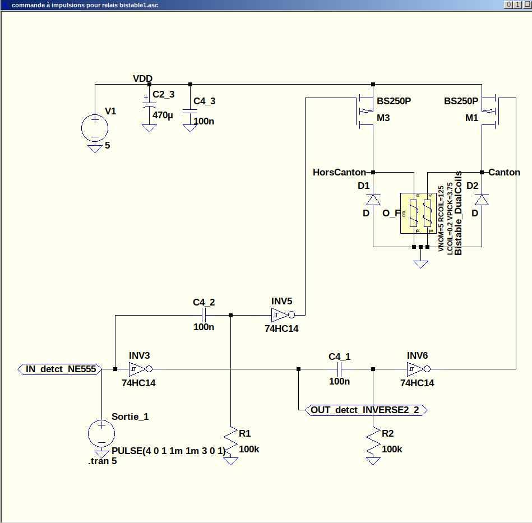The width and height of the screenshot is (532, 523).
Task: Click the O_F label beside the relay
Action: point(391,214)
